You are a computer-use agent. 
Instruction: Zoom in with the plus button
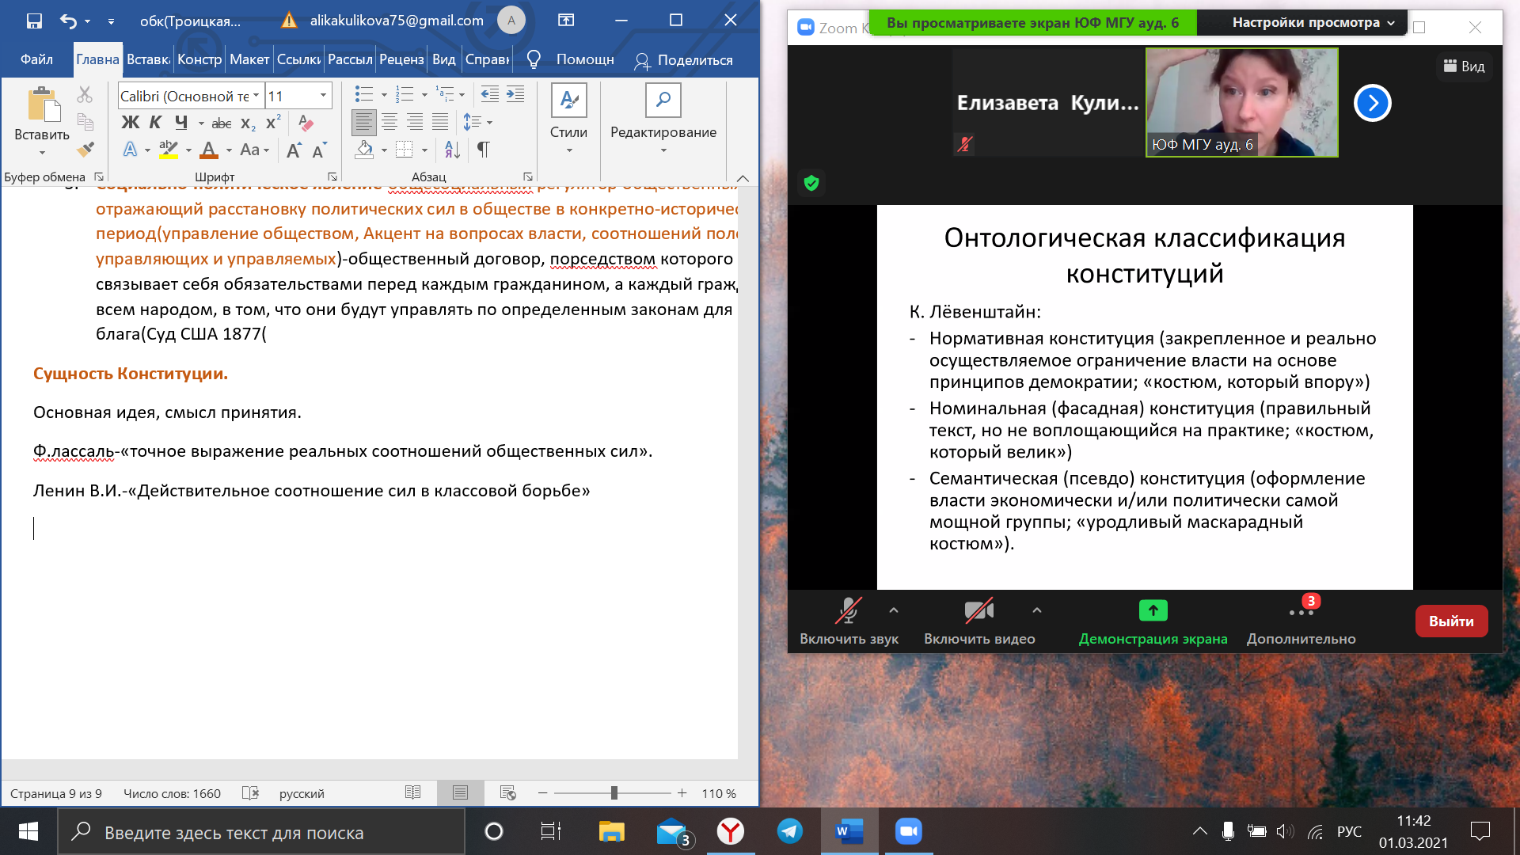[682, 792]
